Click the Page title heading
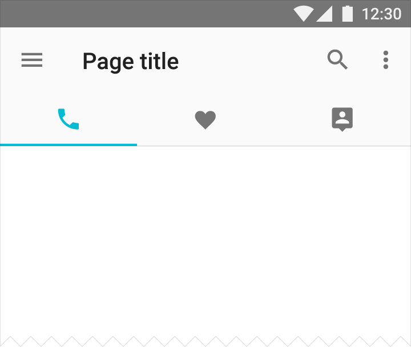The height and width of the screenshot is (347, 411). (x=131, y=62)
